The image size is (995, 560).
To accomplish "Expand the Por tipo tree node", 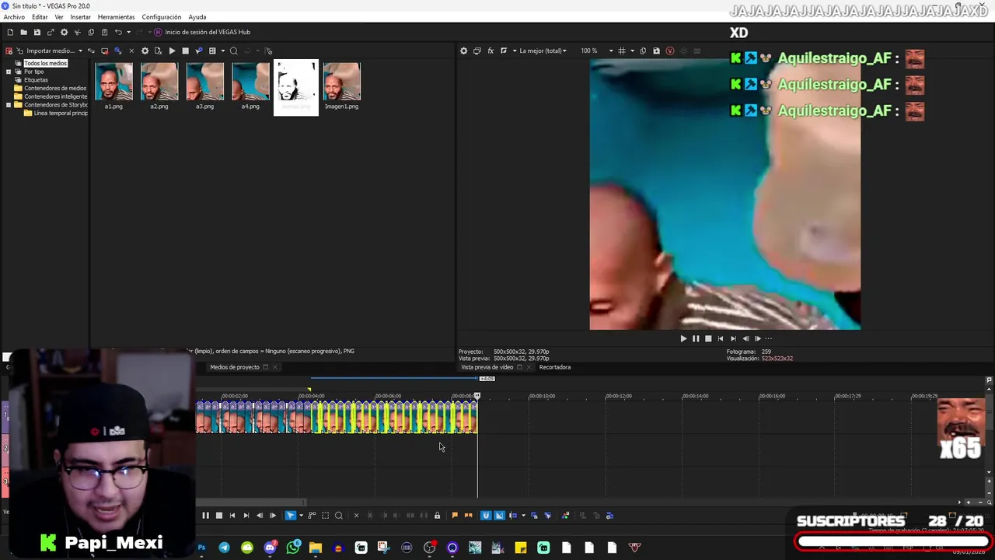I will [8, 72].
